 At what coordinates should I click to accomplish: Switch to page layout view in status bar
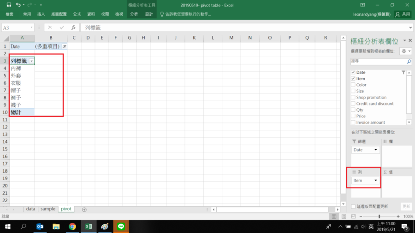click(343, 216)
